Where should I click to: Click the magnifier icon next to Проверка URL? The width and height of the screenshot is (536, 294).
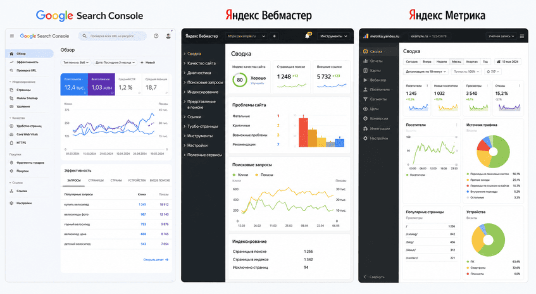pyautogui.click(x=11, y=70)
